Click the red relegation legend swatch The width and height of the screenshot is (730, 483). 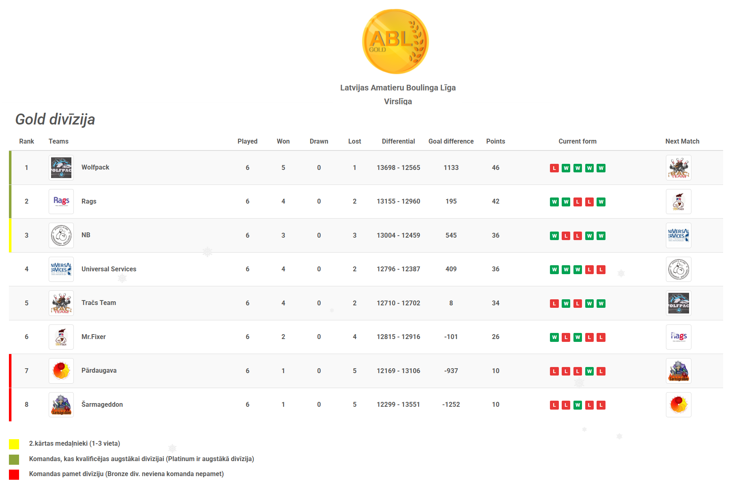[x=14, y=474]
